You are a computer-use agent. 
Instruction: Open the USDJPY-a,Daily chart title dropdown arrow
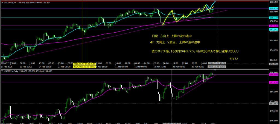pos(2,71)
